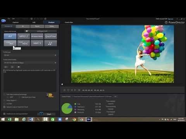Open Excel from the taskbar
Screen dimensions: 186x139
tap(10, 119)
